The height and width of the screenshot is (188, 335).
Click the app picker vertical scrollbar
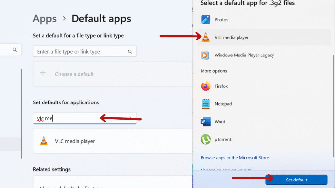[x=333, y=106]
